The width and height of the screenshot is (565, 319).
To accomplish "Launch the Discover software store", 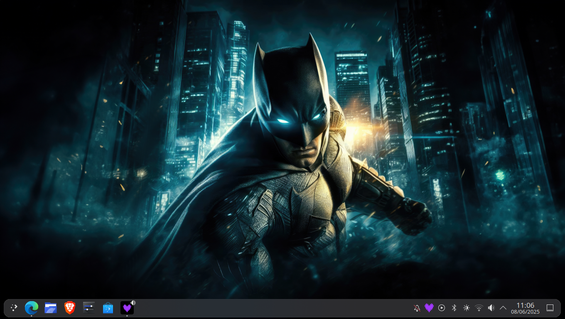I will coord(108,308).
